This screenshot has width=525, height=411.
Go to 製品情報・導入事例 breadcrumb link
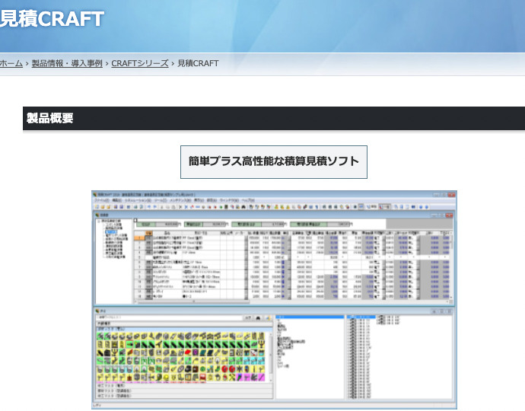coord(67,63)
